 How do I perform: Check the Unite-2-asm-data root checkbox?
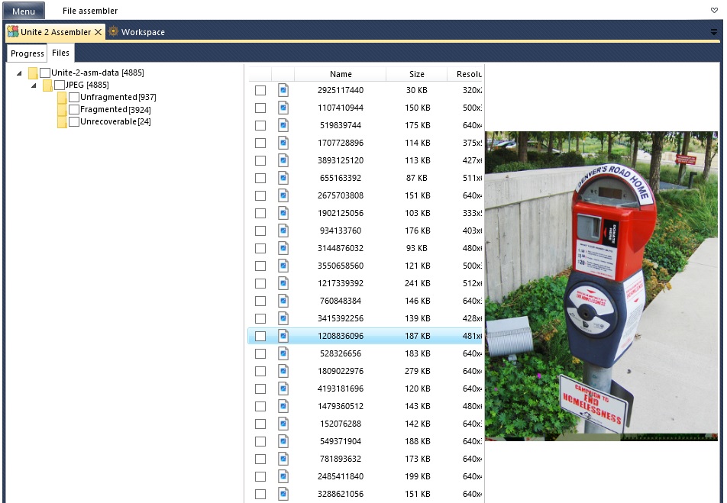(45, 73)
